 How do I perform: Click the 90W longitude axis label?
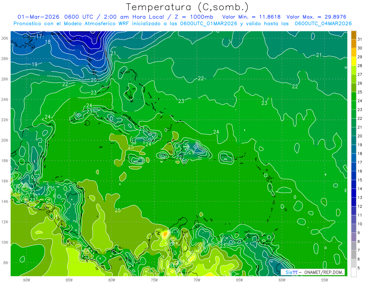coord(26,280)
